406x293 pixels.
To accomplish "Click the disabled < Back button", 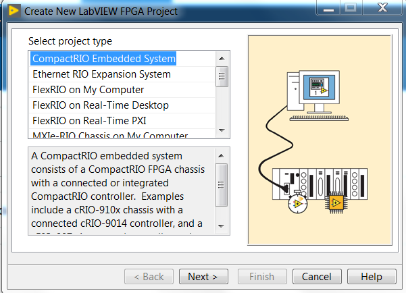I will pos(149,277).
